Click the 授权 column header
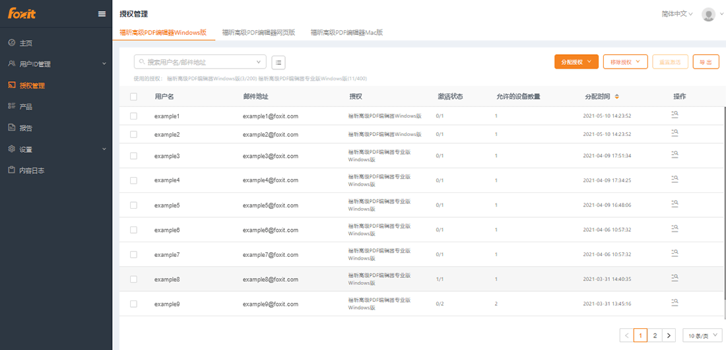The image size is (726, 350). pyautogui.click(x=356, y=97)
